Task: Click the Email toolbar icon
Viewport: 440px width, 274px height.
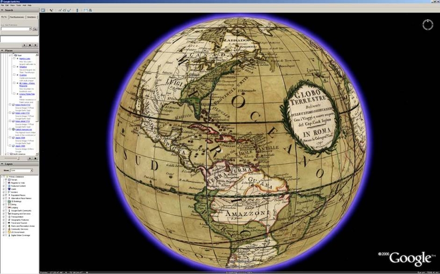Action: pyautogui.click(x=86, y=10)
